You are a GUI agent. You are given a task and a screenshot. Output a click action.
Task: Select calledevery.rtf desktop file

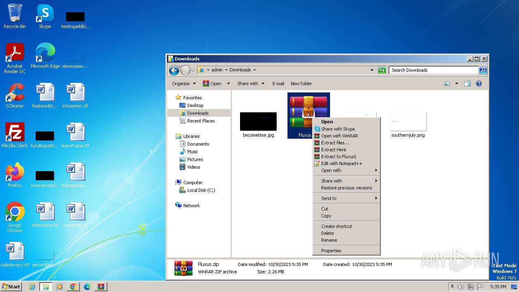(15, 255)
